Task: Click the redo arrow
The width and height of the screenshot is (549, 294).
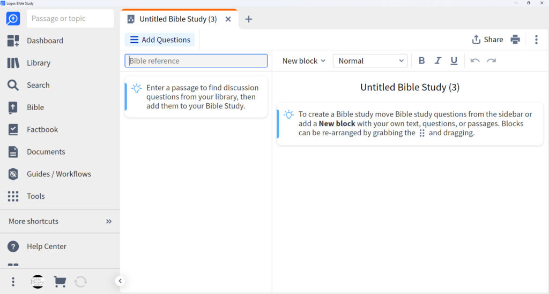Action: pyautogui.click(x=491, y=61)
